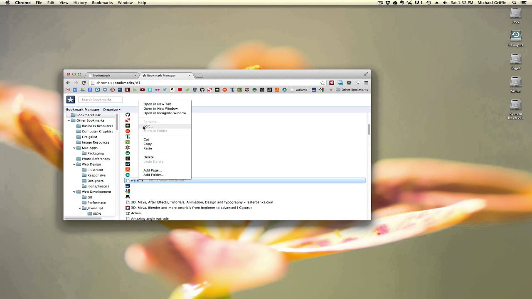Click the Bookmark Manager star logo
The height and width of the screenshot is (299, 532).
point(71,99)
